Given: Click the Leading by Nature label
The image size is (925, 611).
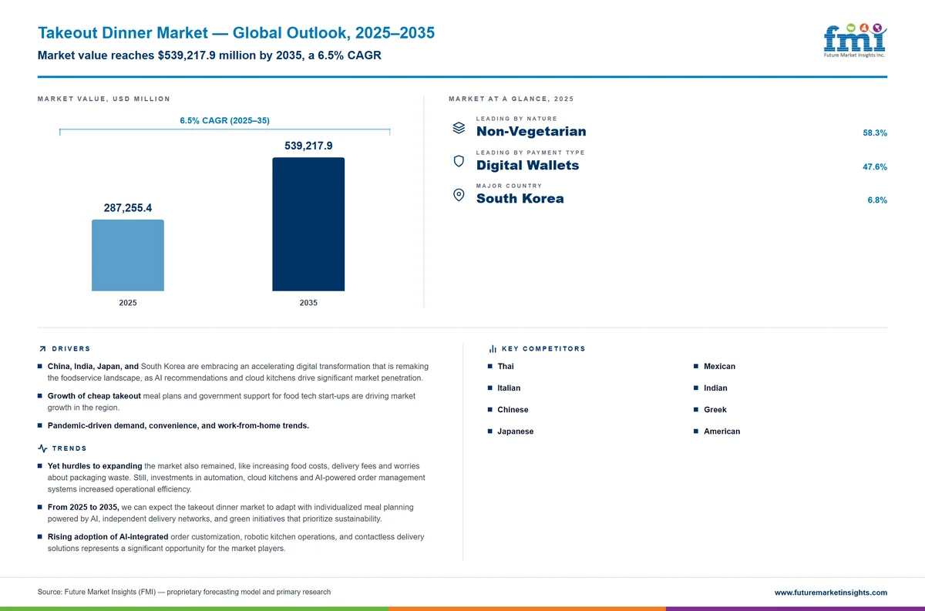Looking at the screenshot, I should 516,119.
